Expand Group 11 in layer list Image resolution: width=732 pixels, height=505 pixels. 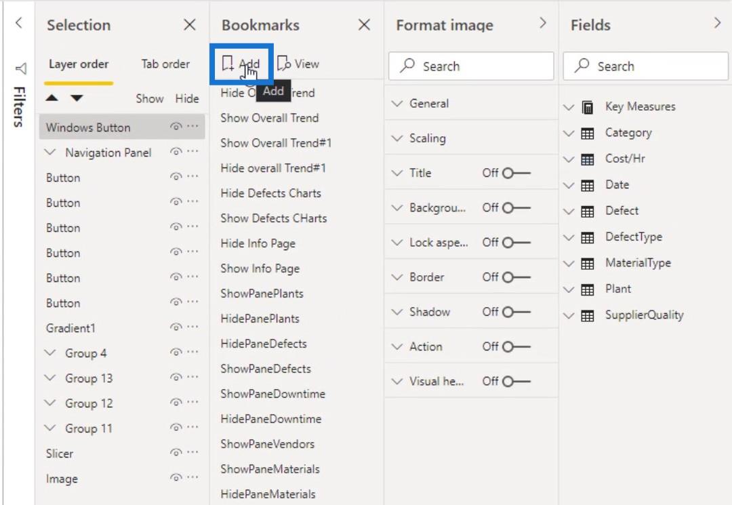click(x=50, y=428)
